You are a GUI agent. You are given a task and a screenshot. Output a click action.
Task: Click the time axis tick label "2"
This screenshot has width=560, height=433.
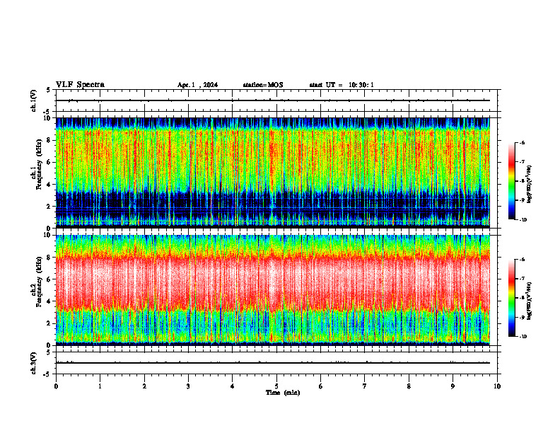[144, 386]
